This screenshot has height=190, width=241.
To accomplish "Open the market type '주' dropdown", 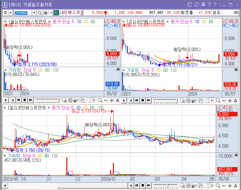I will 11,13.
